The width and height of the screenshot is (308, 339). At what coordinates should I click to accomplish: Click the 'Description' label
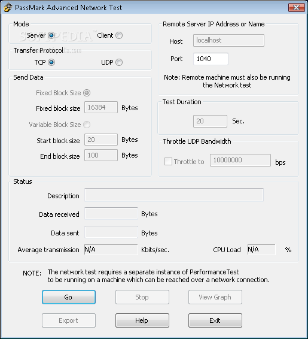[63, 196]
